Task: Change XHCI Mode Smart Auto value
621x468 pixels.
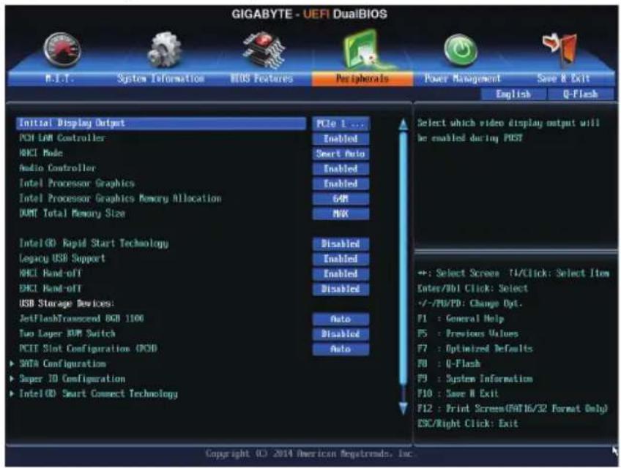Action: 341,154
